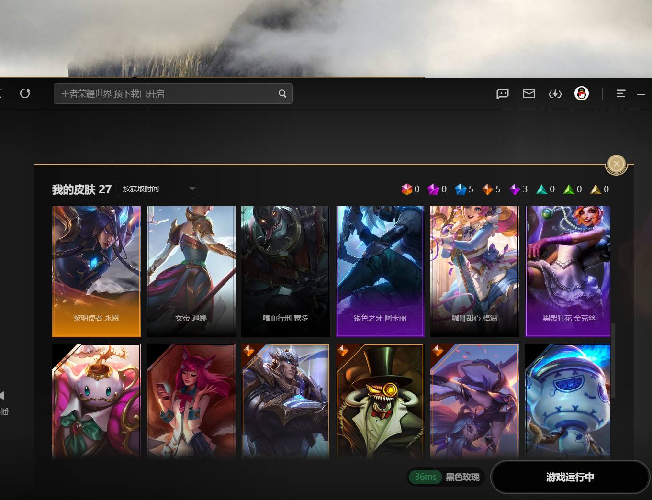Click the gold triangle gem icon
652x500 pixels.
596,189
